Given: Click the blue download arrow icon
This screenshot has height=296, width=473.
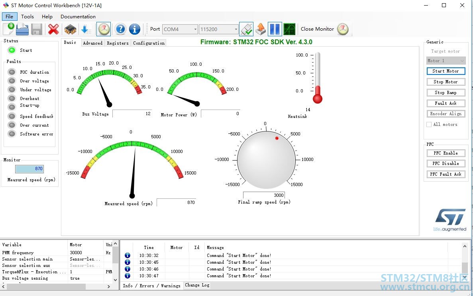Looking at the screenshot, I should pos(86,29).
